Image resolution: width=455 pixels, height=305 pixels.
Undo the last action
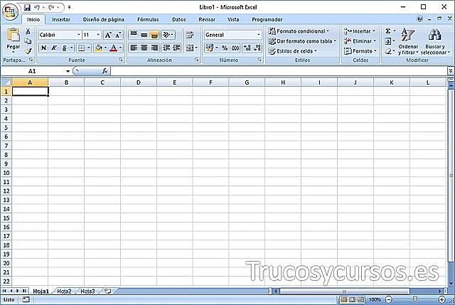37,7
